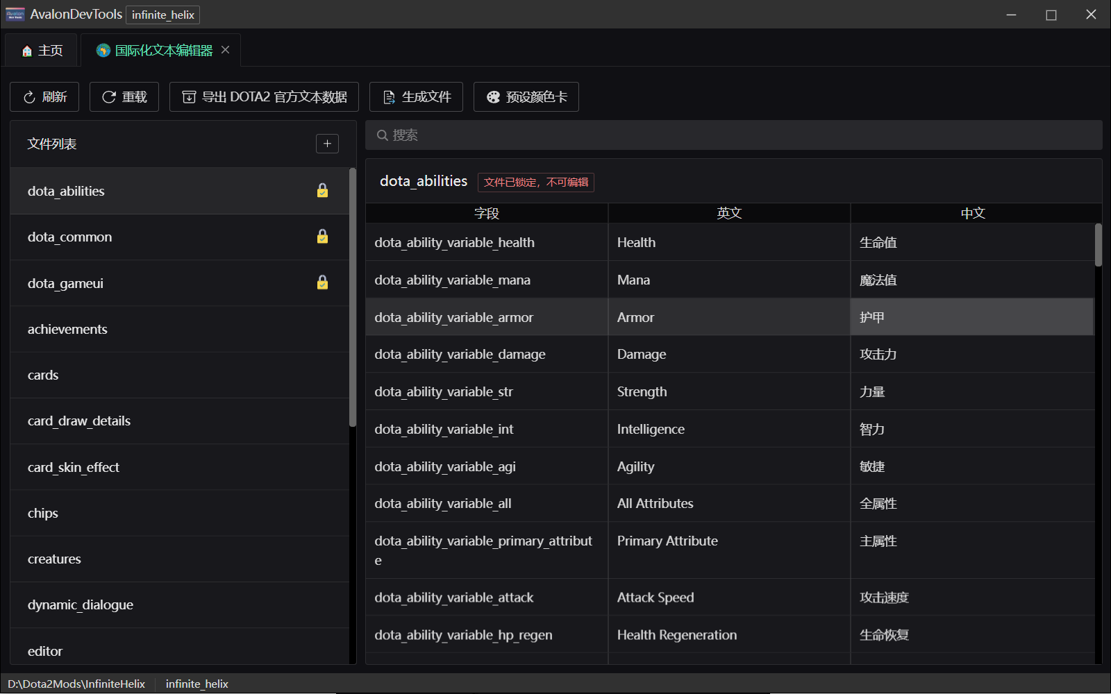
Task: Open the 预设颜色卡 color presets
Action: coord(526,97)
